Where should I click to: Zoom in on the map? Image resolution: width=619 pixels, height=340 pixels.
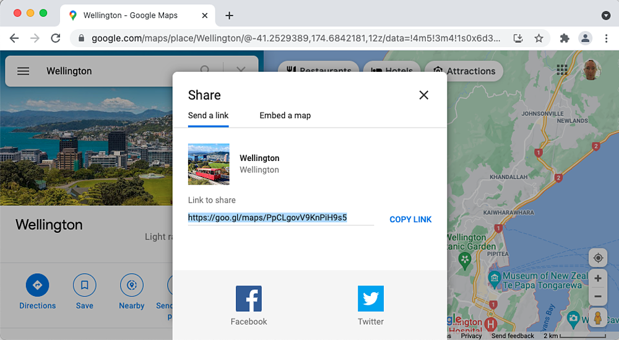tap(598, 279)
